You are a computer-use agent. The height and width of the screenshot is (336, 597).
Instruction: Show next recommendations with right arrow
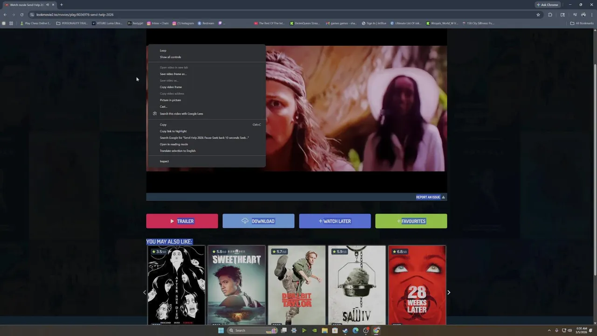point(449,293)
